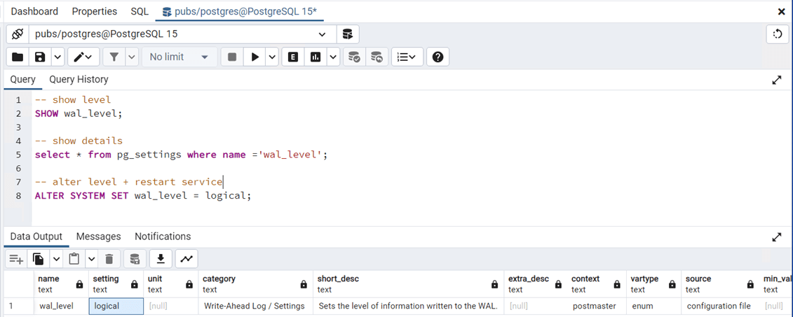The height and width of the screenshot is (317, 793).
Task: Open the Messages tab
Action: pyautogui.click(x=99, y=237)
